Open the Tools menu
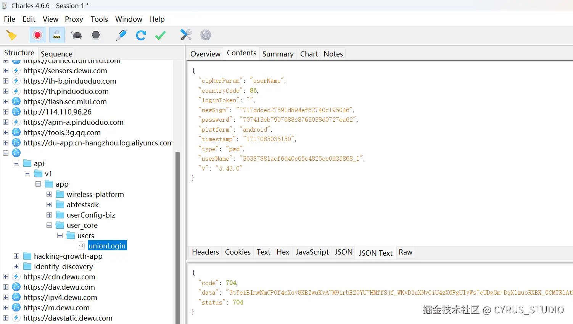Viewport: 573px width, 324px height. (x=99, y=19)
